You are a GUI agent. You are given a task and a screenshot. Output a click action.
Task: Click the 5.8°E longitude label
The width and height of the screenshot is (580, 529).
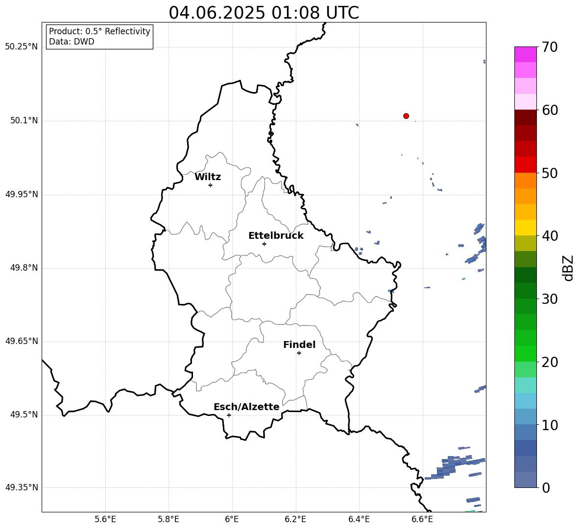169,520
